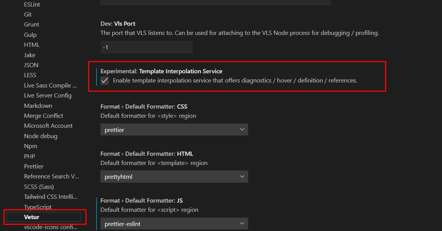Select JSON in the extensions list
This screenshot has width=442, height=231.
pyautogui.click(x=31, y=65)
